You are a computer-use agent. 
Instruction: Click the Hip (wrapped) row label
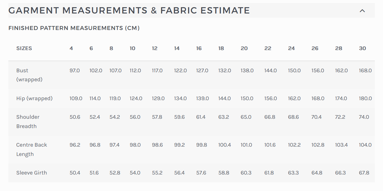click(34, 98)
